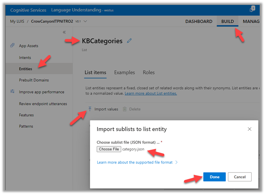This screenshot has width=265, height=195.
Task: Select the BUILD tab
Action: (x=227, y=21)
